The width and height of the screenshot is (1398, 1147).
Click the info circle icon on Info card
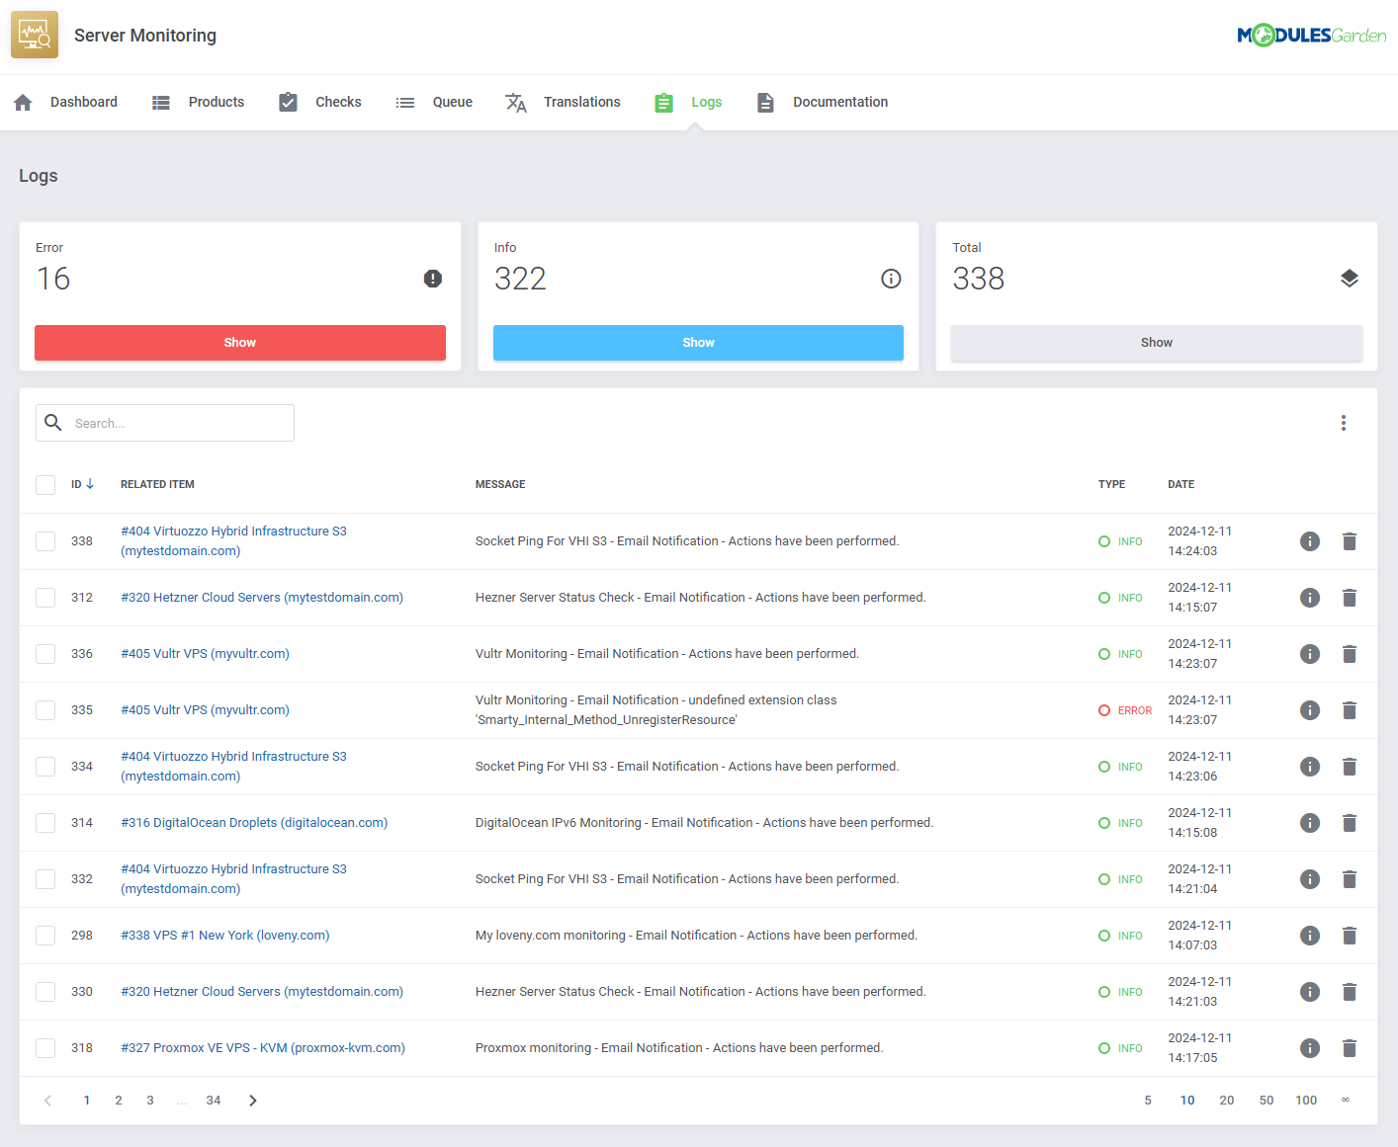[891, 278]
